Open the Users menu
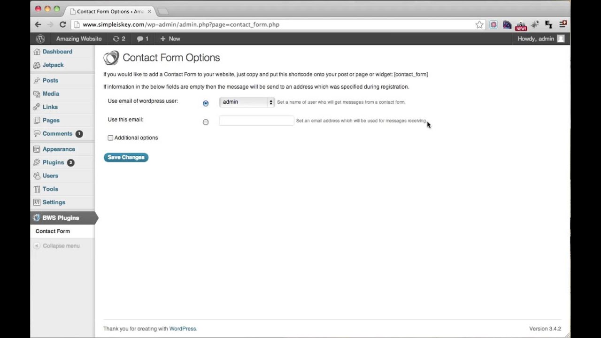Image resolution: width=601 pixels, height=338 pixels. 50,176
